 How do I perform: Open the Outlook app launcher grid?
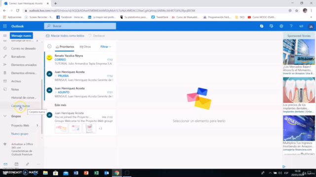(5, 26)
